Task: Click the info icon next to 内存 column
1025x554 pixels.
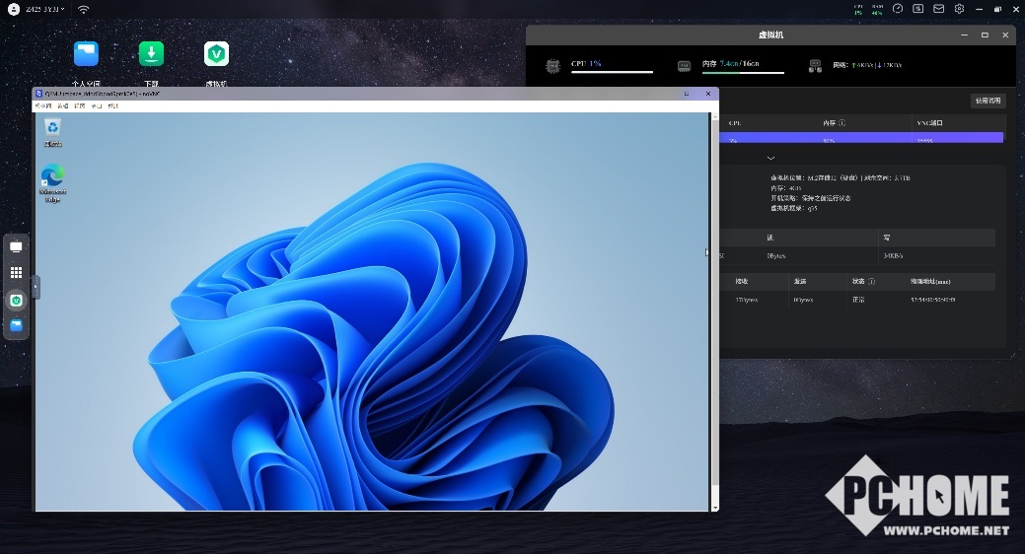Action: click(842, 123)
